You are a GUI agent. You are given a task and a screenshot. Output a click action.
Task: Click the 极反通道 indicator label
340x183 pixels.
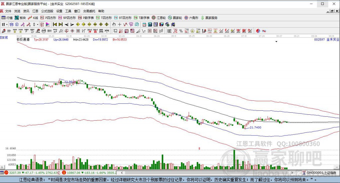click(x=23, y=39)
